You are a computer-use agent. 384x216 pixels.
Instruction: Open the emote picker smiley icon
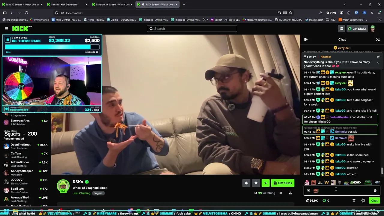[375, 190]
